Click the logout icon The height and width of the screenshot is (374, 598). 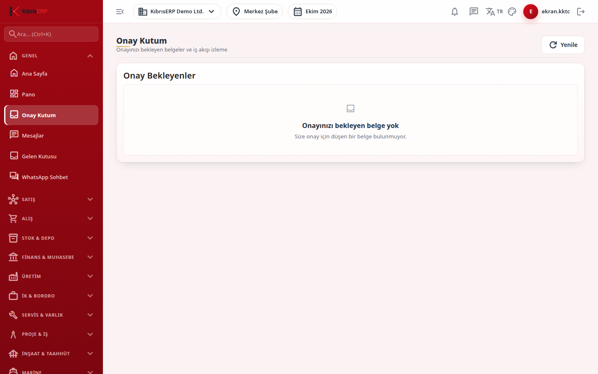[x=581, y=12]
